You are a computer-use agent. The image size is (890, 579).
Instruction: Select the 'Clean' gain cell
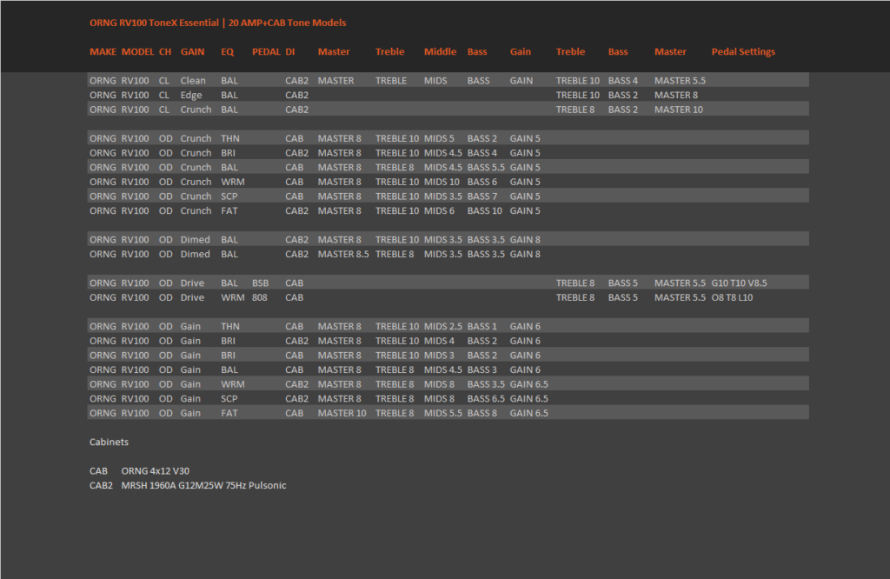point(193,81)
